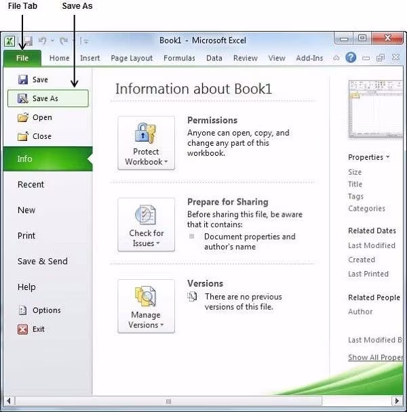407x412 pixels.
Task: Click the Undo icon in Quick Access Toolbar
Action: 42,41
